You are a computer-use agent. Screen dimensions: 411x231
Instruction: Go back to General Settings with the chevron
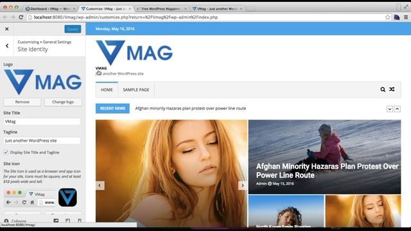coord(7,46)
